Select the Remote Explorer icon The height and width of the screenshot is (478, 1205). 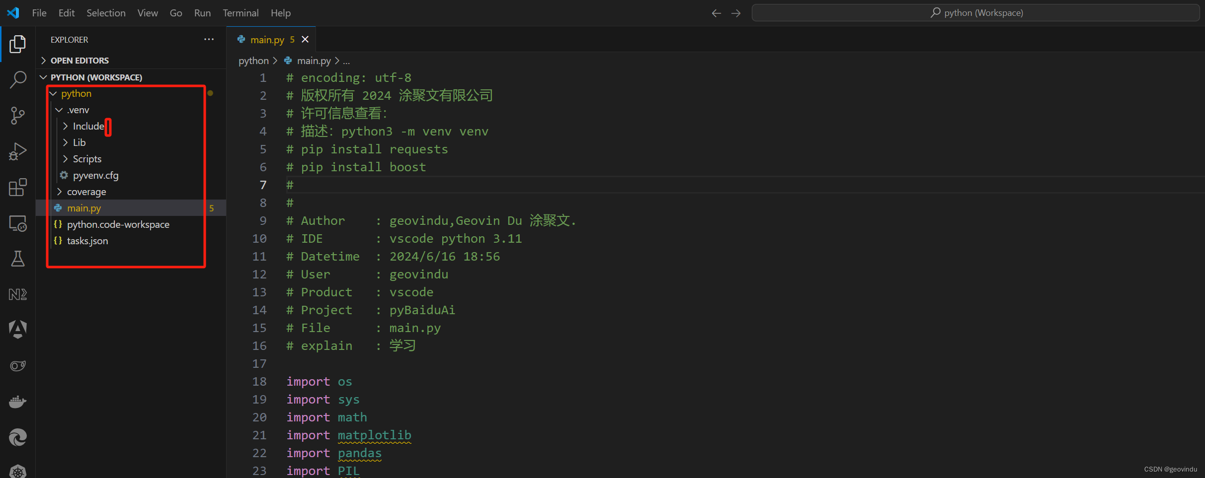17,223
